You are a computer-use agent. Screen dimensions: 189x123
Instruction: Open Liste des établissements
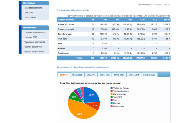[x=35, y=33]
